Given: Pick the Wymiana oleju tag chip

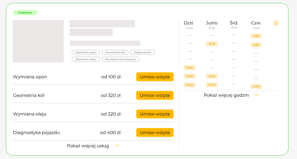Looking at the screenshot, I should pos(86,59).
